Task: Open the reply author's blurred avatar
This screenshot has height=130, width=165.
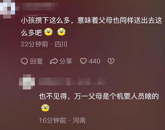Action: (x=27, y=82)
